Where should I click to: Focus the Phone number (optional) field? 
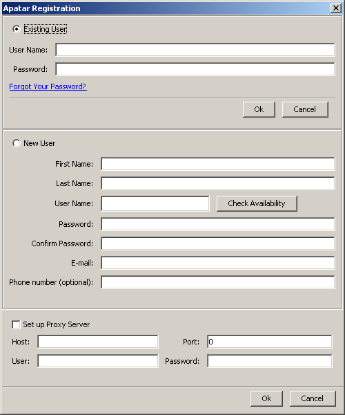(218, 282)
